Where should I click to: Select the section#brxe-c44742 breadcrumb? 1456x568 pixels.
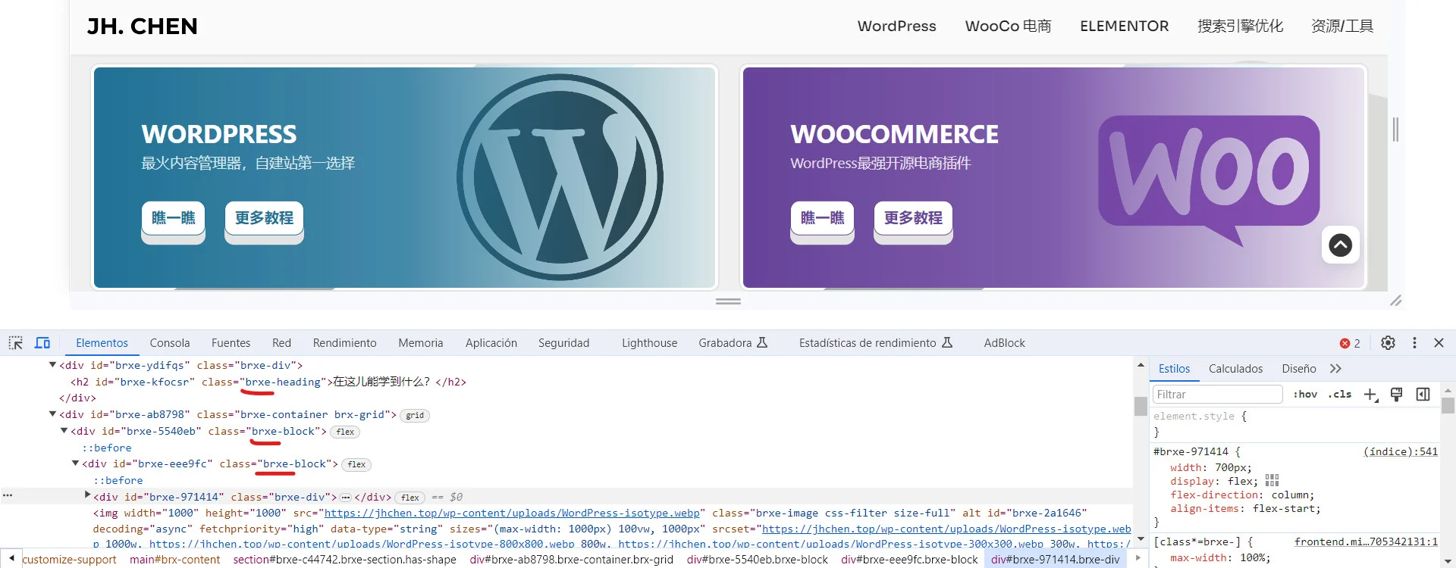coord(344,560)
